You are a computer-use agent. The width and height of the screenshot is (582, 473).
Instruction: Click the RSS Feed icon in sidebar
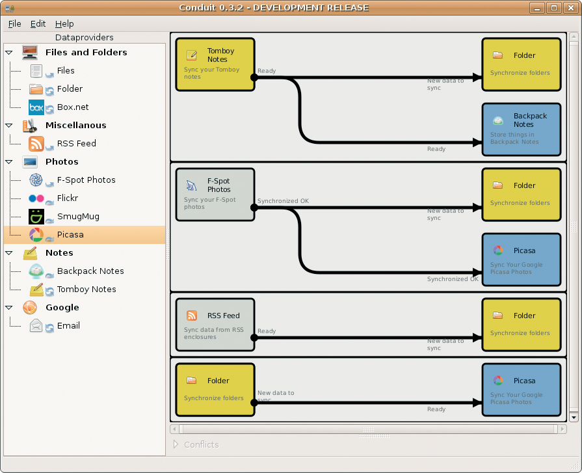[x=36, y=144]
